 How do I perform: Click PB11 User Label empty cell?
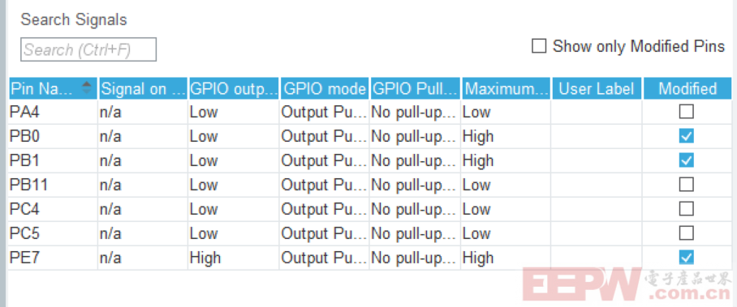click(x=597, y=185)
